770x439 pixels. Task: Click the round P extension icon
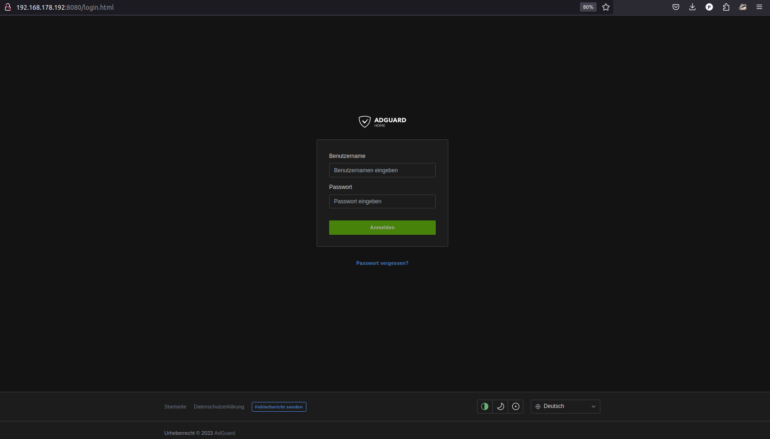(x=709, y=7)
